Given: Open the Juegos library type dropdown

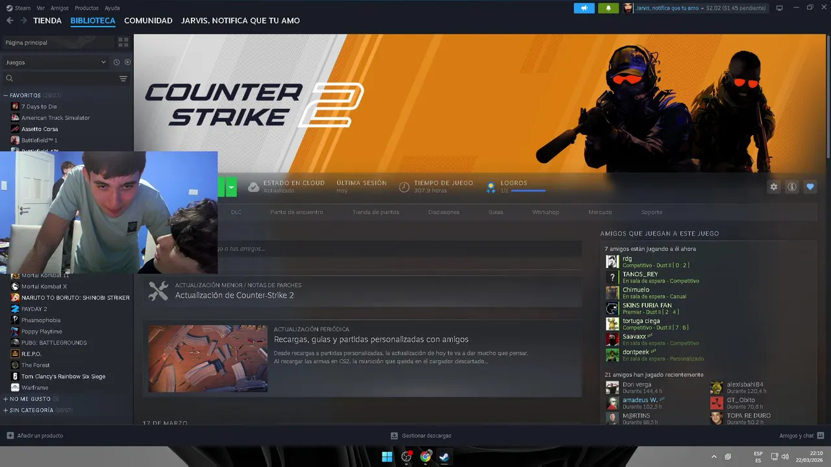Looking at the screenshot, I should 56,62.
